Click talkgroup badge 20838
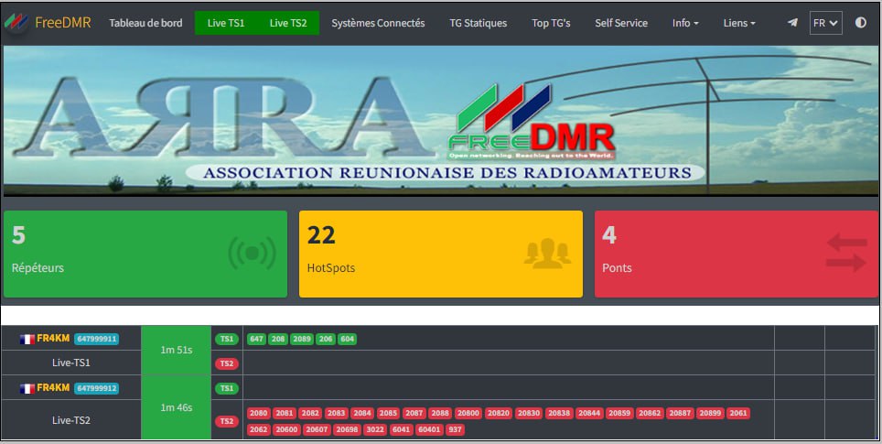The height and width of the screenshot is (444, 882). point(559,413)
